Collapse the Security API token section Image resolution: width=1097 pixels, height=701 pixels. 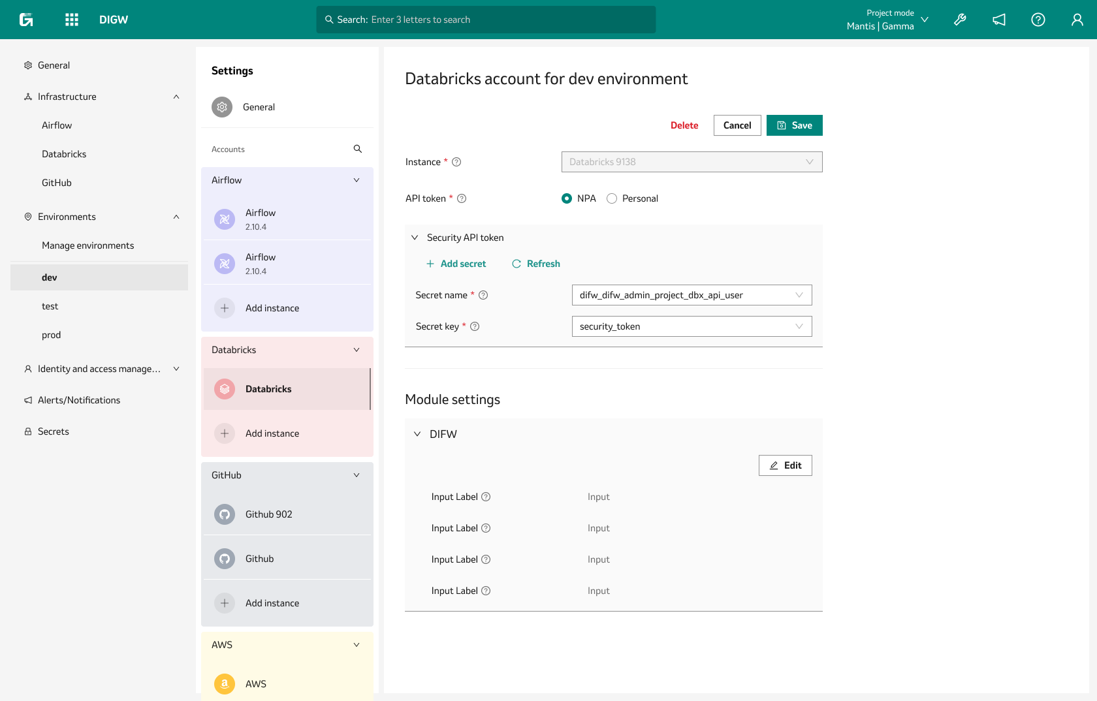point(415,238)
